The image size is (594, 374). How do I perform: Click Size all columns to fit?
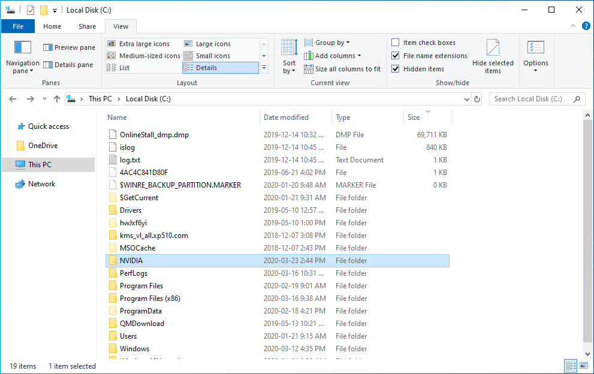pyautogui.click(x=342, y=69)
